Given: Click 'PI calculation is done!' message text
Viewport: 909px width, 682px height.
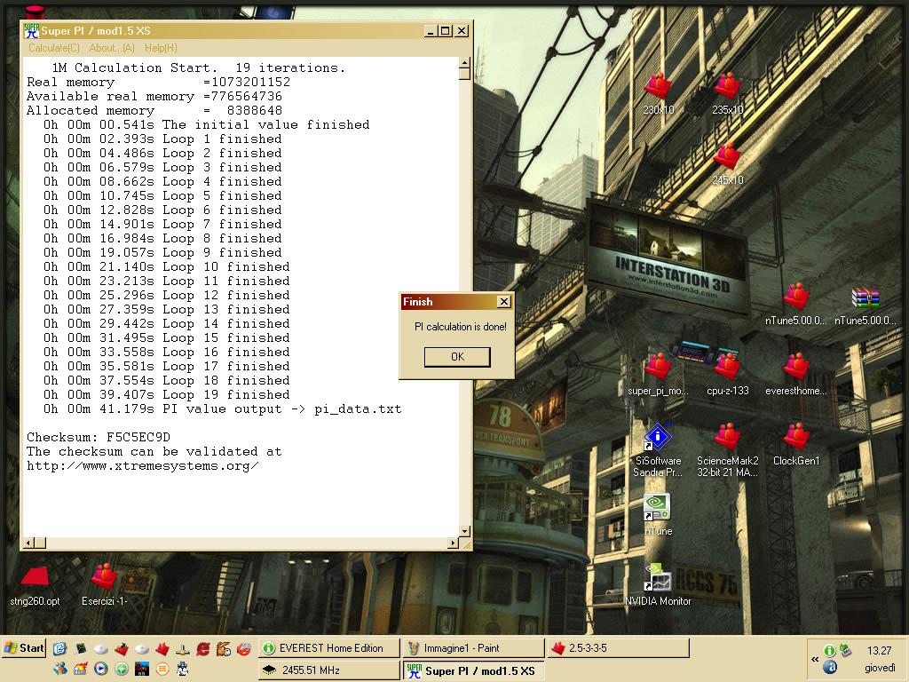Looking at the screenshot, I should pyautogui.click(x=461, y=327).
